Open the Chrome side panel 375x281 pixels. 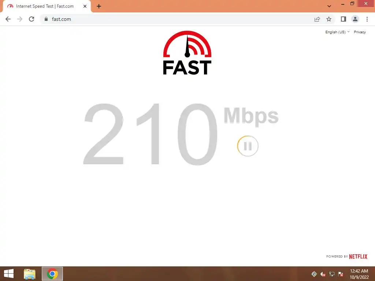pos(344,19)
